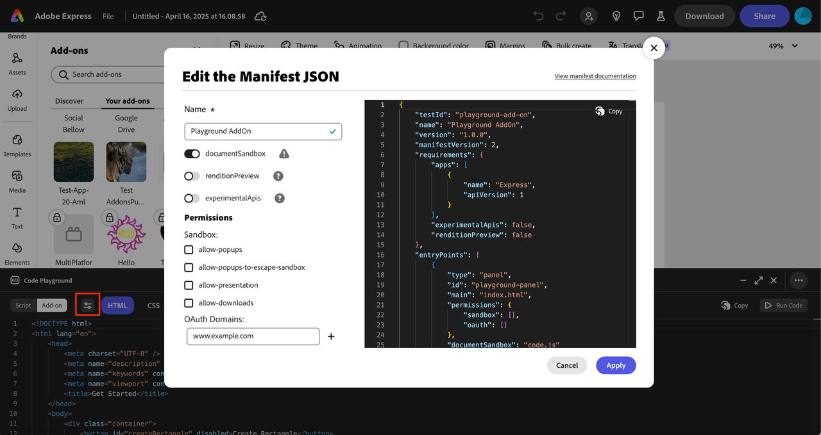Open the Templates panel in sidebar
Viewport: 821px width, 435px height.
[x=17, y=145]
